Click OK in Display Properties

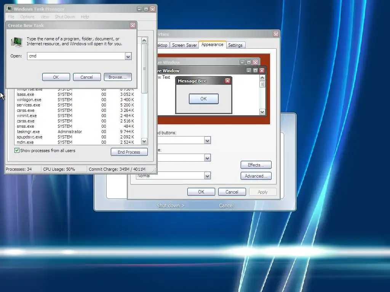pyautogui.click(x=201, y=192)
